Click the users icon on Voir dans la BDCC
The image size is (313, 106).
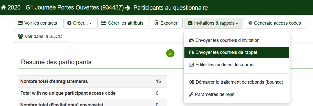point(20,36)
